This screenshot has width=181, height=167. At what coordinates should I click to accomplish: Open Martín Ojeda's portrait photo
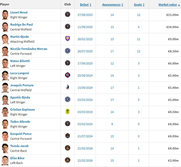click(x=5, y=39)
